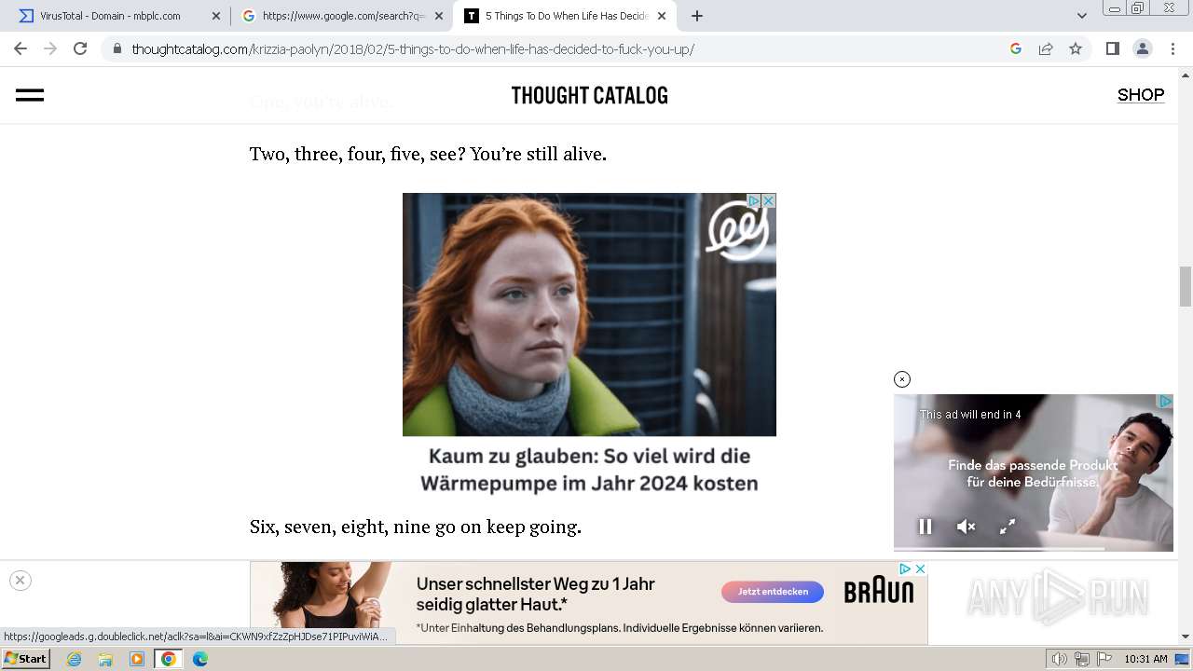
Task: Open Microsoft Edge from taskbar
Action: click(199, 659)
